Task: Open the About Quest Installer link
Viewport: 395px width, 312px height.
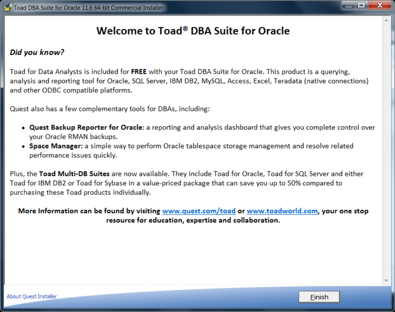Action: click(x=32, y=296)
